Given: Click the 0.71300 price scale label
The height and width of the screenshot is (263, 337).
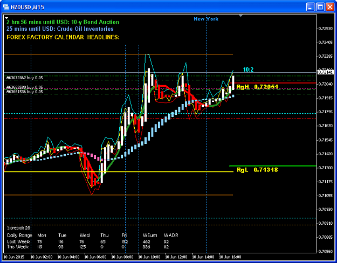Looking at the screenshot, I should click(x=326, y=168).
